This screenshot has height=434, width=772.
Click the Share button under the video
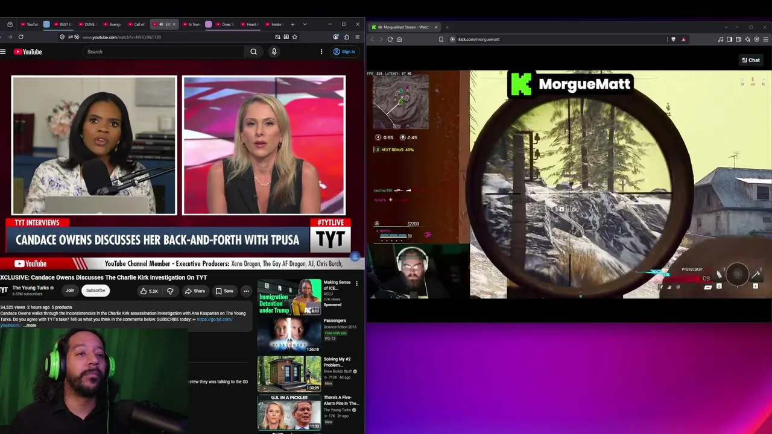click(195, 291)
